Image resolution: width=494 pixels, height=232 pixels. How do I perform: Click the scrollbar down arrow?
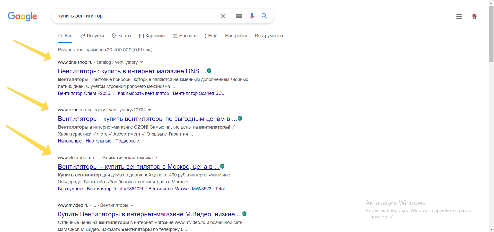pyautogui.click(x=491, y=229)
